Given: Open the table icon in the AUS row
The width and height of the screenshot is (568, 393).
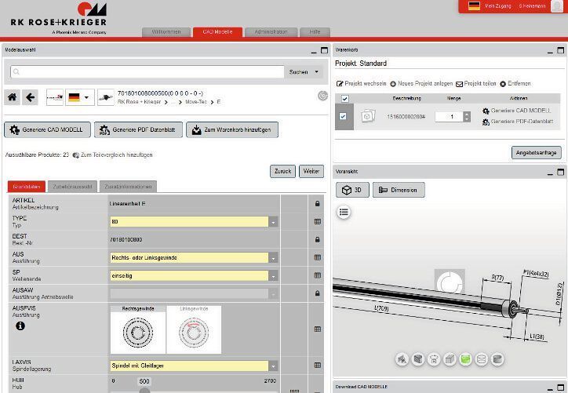Looking at the screenshot, I should (317, 257).
